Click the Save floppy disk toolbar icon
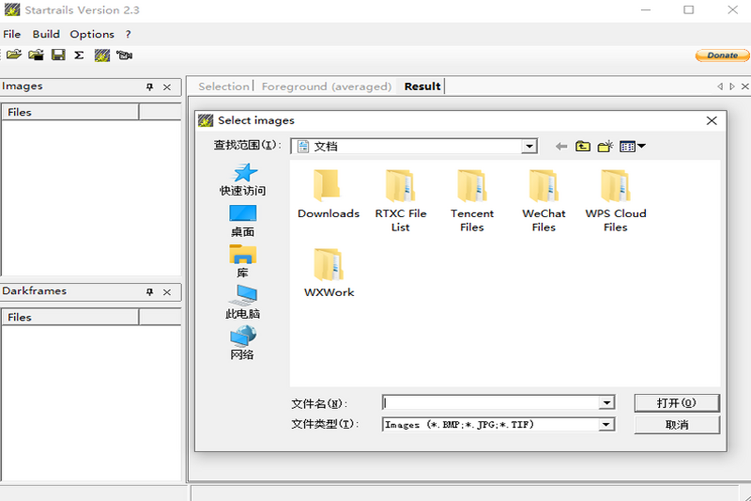 pos(58,55)
